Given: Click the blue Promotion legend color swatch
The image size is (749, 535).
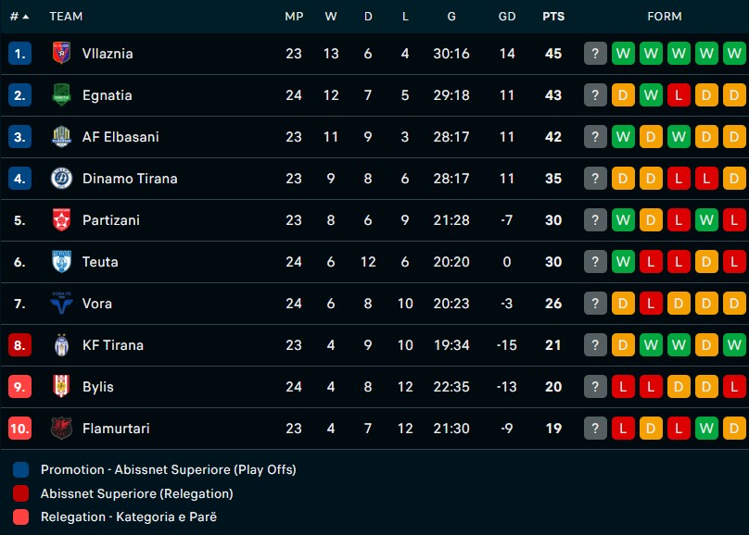Looking at the screenshot, I should coord(21,469).
